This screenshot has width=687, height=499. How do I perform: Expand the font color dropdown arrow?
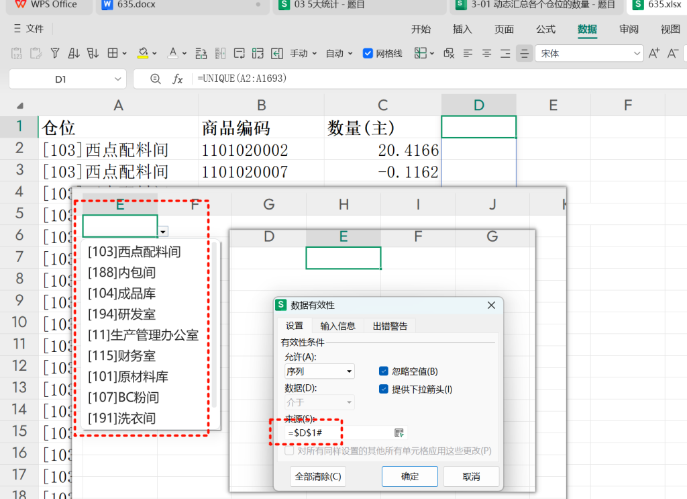184,54
